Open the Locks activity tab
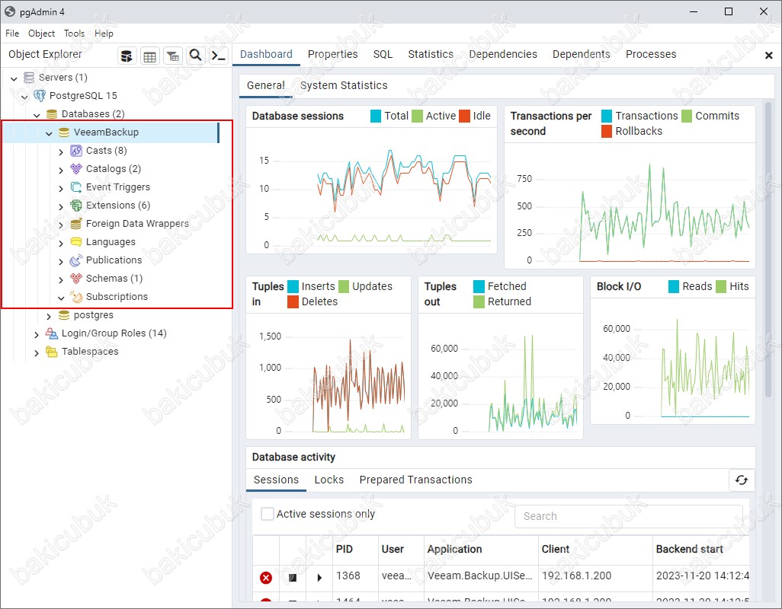 (x=329, y=480)
